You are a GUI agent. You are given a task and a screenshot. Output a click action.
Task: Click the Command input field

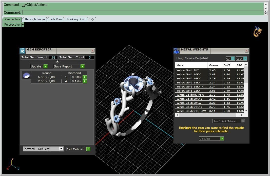(x=143, y=13)
